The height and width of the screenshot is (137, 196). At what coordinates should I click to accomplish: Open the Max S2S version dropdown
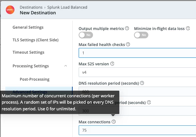[137, 72]
